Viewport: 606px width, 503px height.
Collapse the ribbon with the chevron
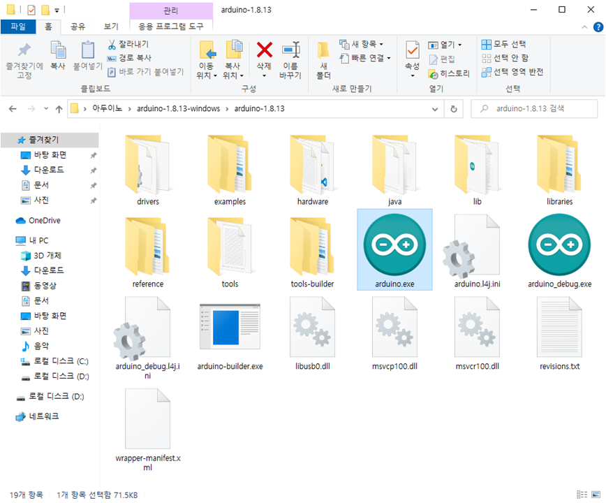pos(584,27)
